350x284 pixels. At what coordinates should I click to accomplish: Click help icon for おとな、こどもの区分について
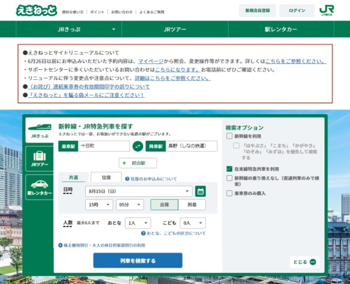coord(143,233)
